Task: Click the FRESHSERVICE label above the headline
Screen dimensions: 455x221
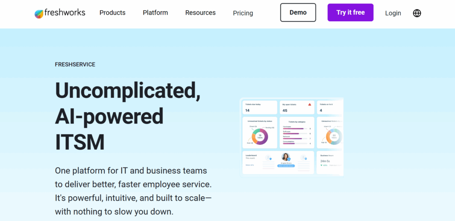Action: click(x=75, y=64)
